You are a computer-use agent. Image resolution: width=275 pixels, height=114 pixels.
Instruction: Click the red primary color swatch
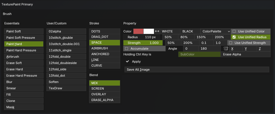point(138,31)
